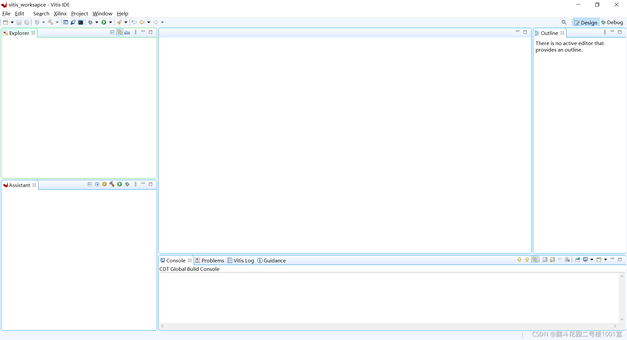Open the File menu
Viewport: 627px width, 340px height.
pos(6,13)
